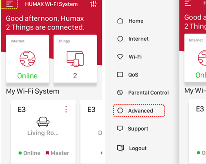Viewport: 206px width, 164px height.
Task: Open three-dot options on E3 card
Action: [66, 109]
